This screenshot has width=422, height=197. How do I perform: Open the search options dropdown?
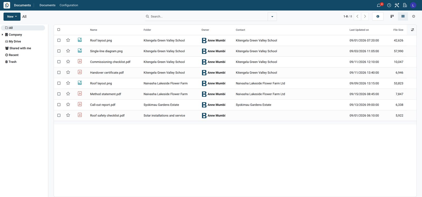(x=272, y=17)
